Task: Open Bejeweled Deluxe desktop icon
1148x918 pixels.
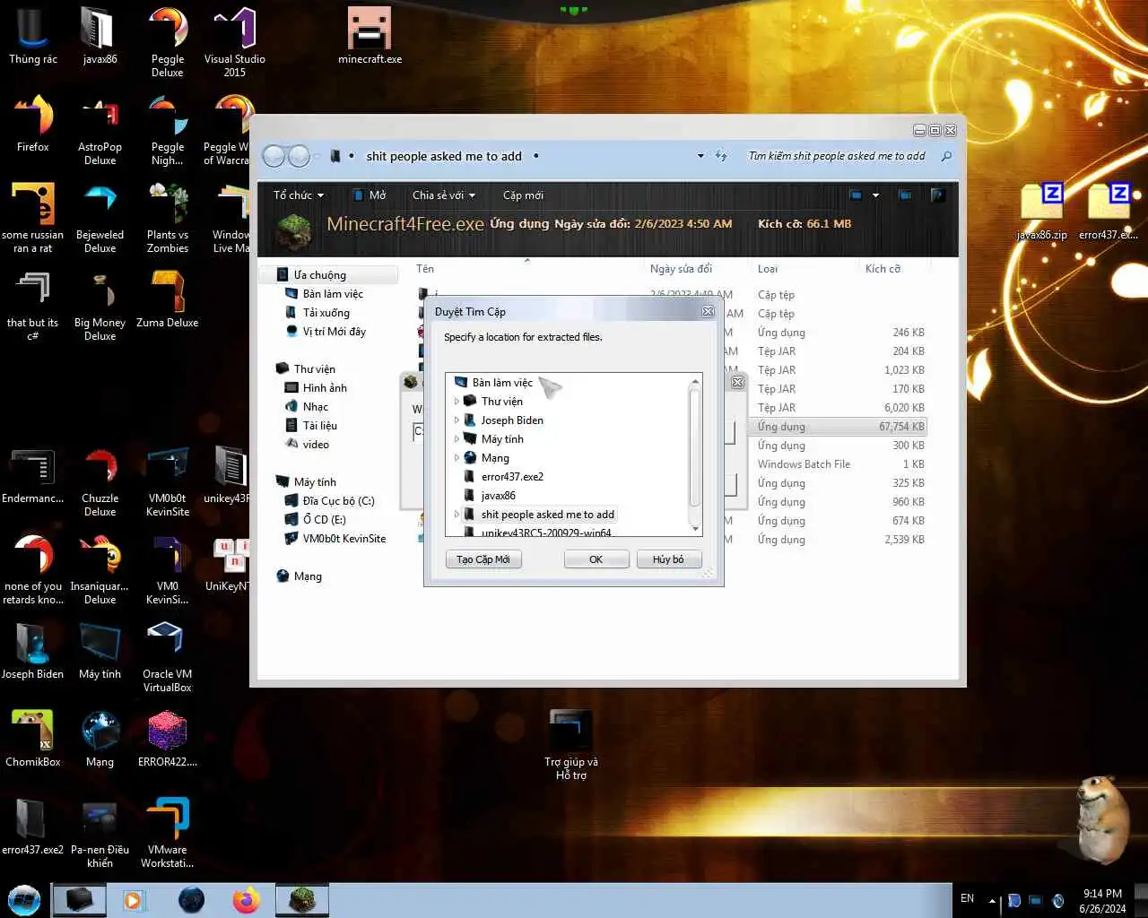Action: (x=100, y=218)
